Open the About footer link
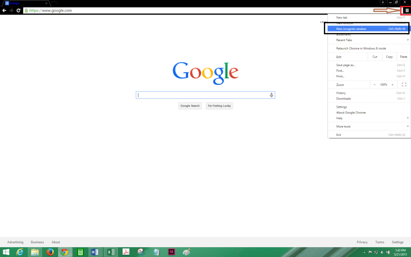This screenshot has height=257, width=411. point(55,242)
